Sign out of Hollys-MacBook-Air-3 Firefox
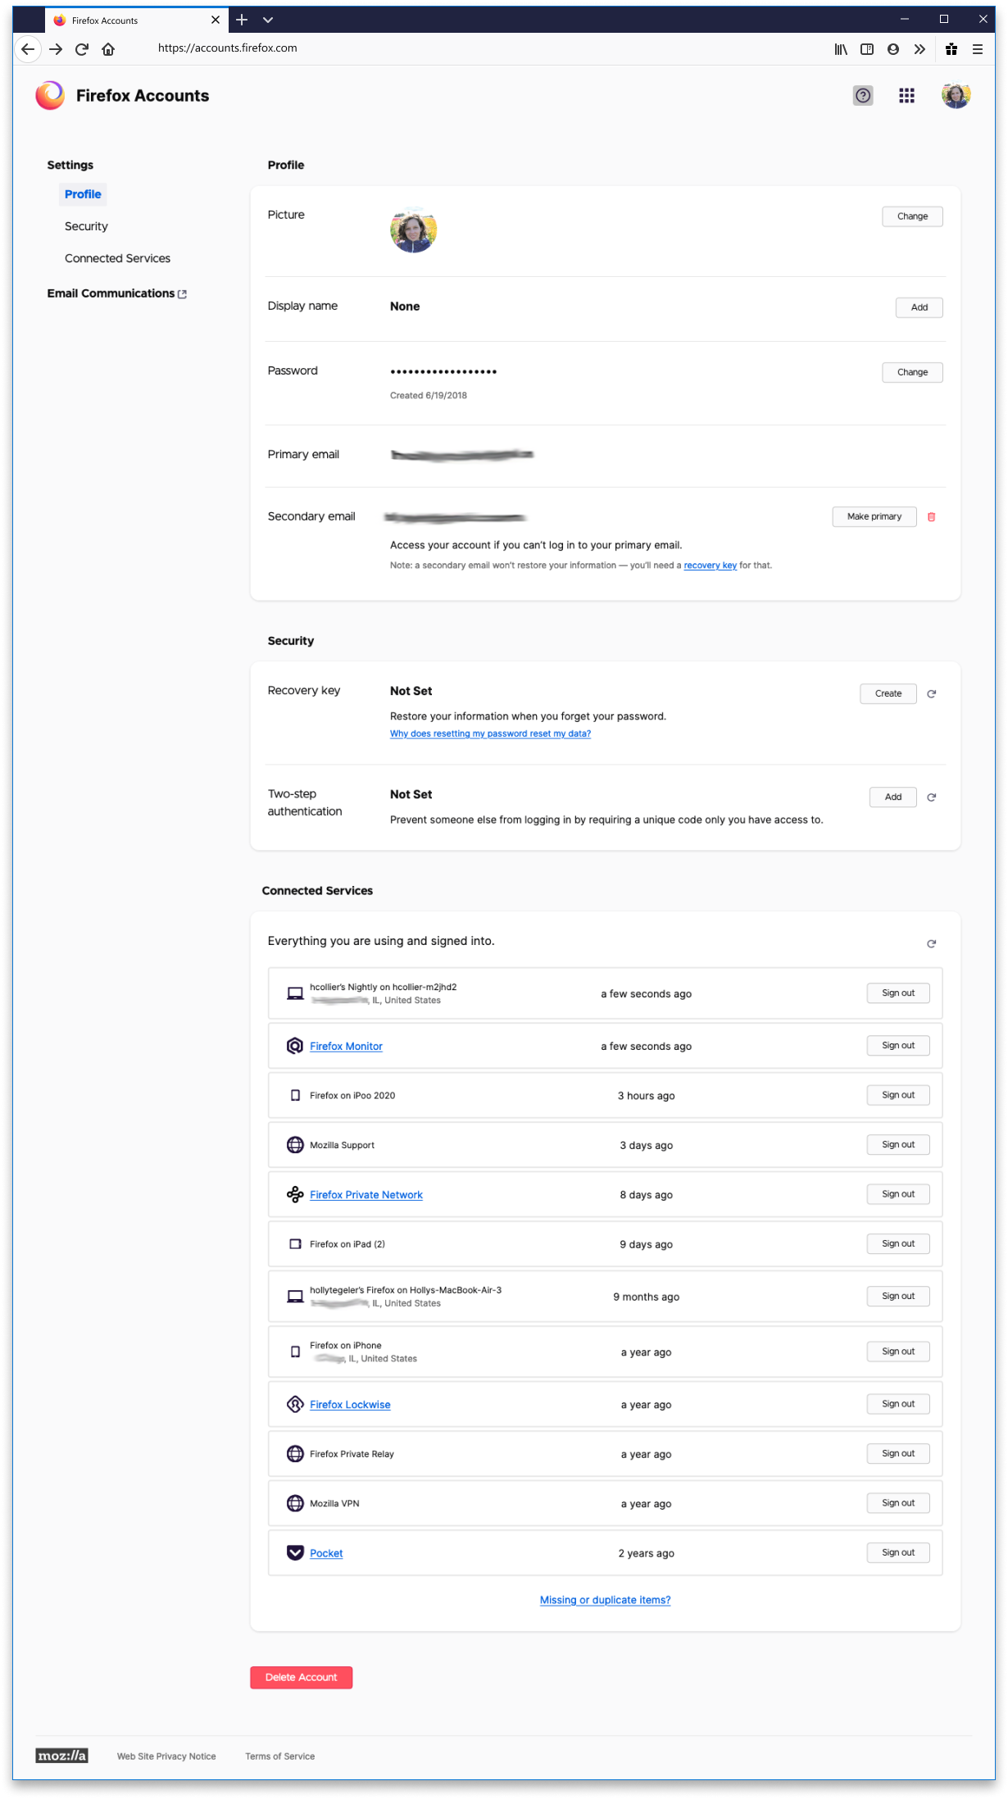 click(x=898, y=1297)
